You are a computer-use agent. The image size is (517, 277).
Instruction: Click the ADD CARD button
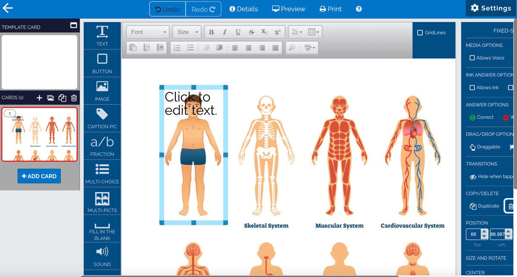39,176
